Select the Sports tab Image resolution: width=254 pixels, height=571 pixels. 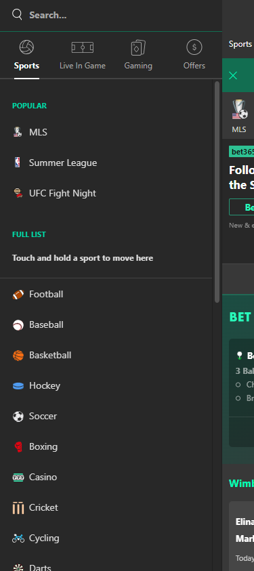click(x=26, y=56)
